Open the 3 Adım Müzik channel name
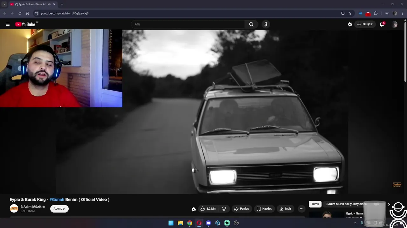 click(31, 207)
